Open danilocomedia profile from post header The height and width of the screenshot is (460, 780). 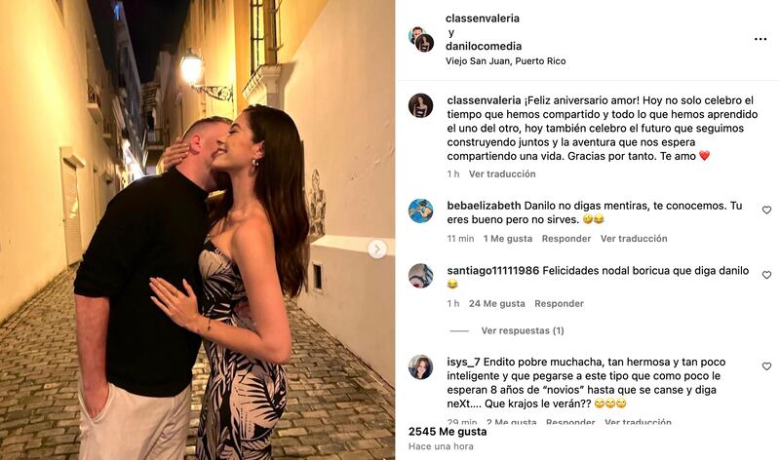coord(484,46)
